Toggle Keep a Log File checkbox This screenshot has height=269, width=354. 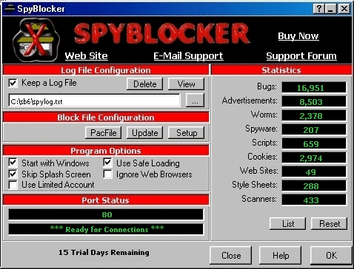pyautogui.click(x=13, y=83)
